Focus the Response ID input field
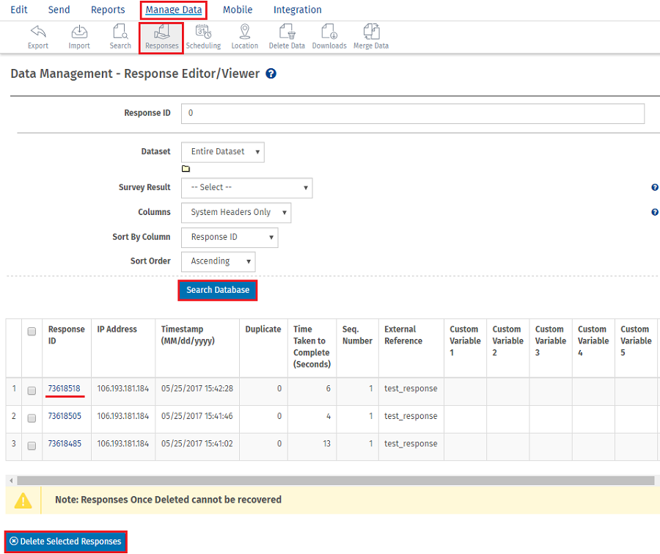Image resolution: width=660 pixels, height=554 pixels. tap(412, 113)
